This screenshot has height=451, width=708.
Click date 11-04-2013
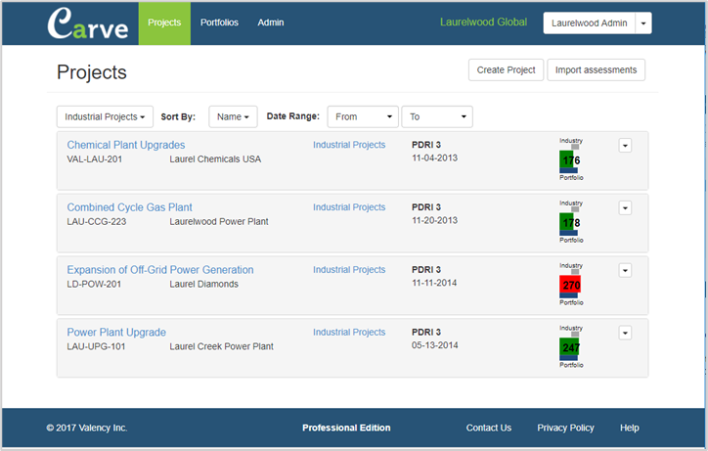[x=434, y=158]
